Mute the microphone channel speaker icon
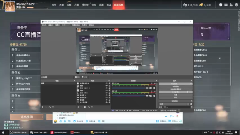Screen dimensions: 240x135 click(x=151, y=88)
